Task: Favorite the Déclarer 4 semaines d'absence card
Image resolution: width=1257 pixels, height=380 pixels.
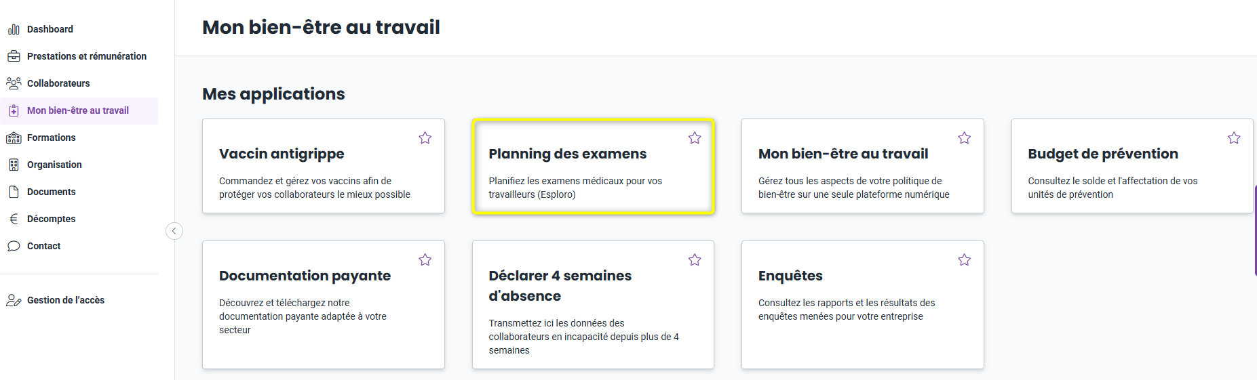Action: tap(695, 260)
